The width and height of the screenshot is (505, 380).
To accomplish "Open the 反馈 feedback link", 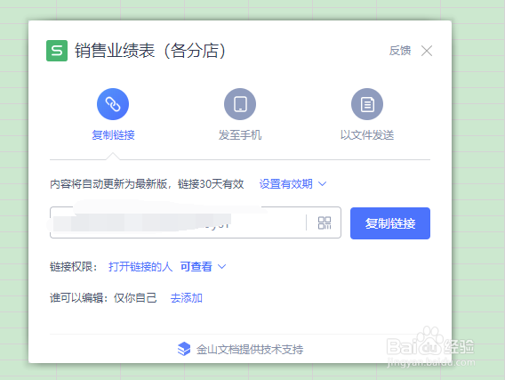I will point(400,51).
